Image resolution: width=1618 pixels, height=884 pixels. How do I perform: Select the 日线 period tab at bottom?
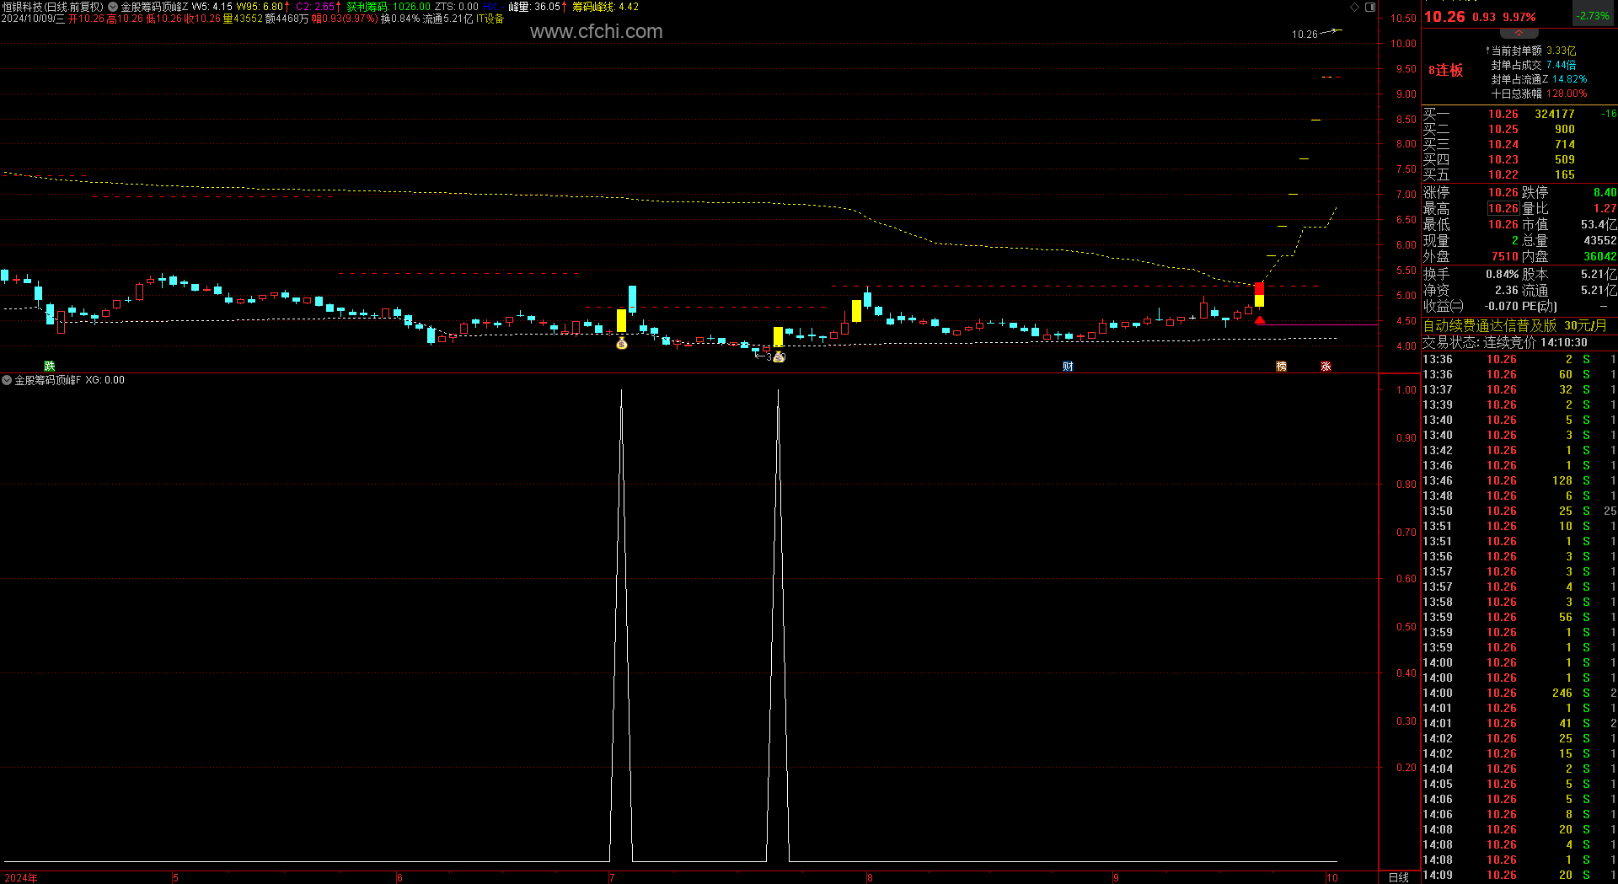click(1399, 877)
